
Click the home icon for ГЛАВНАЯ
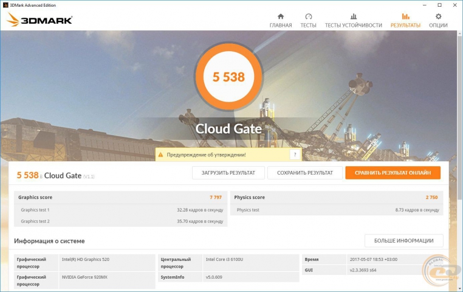(x=280, y=16)
